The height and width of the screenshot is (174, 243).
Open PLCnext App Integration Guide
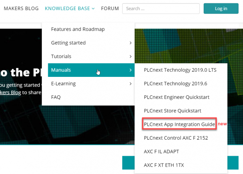click(x=179, y=124)
